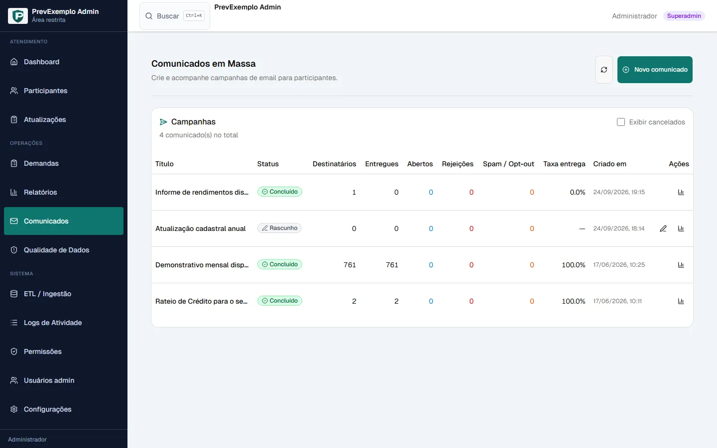Open statistics for Rateio de Crédito row
Viewport: 717px width, 448px height.
(681, 301)
